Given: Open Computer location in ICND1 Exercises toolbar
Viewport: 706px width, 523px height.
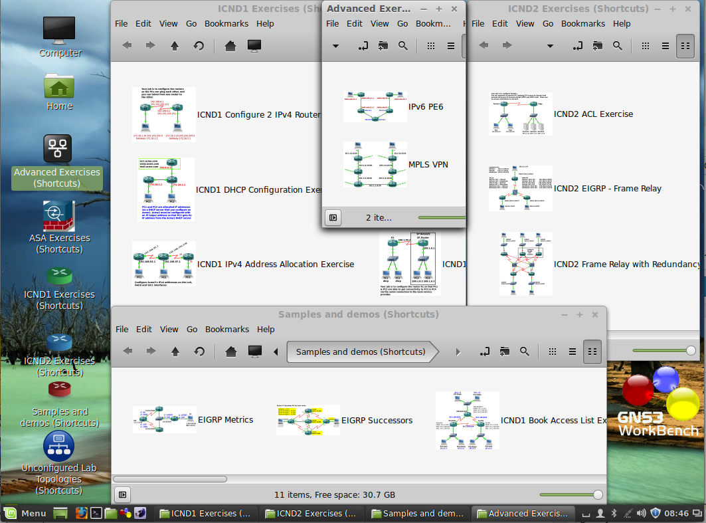Looking at the screenshot, I should (x=254, y=46).
